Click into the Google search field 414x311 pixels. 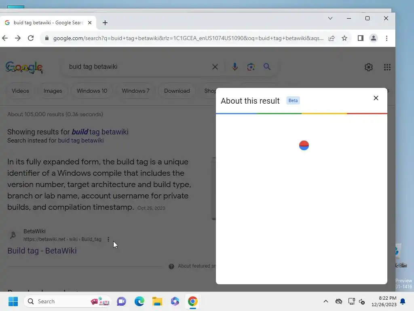pyautogui.click(x=137, y=67)
